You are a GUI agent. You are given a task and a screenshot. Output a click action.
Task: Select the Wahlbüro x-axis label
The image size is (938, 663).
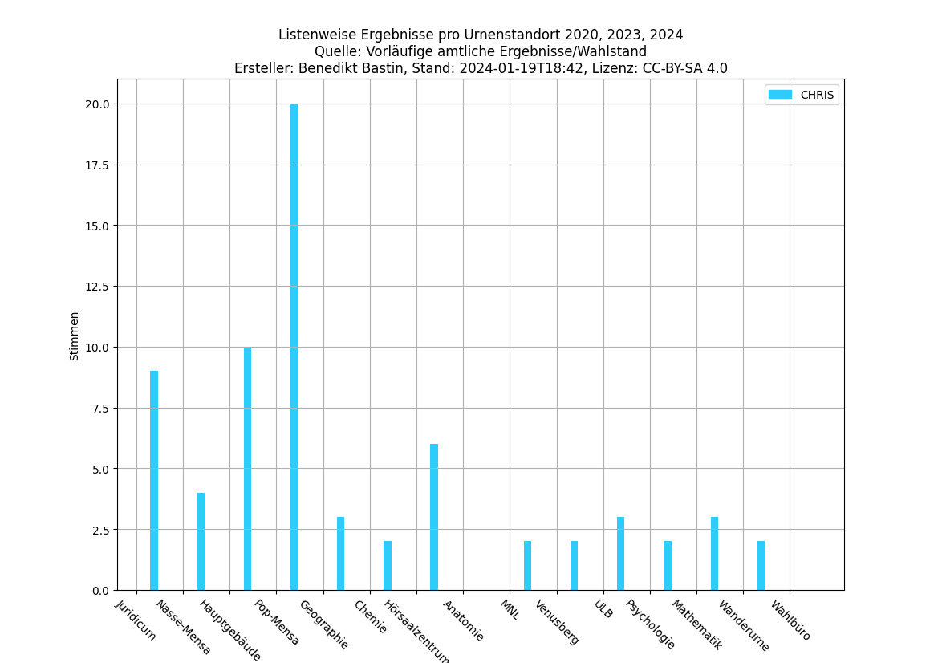point(791,620)
